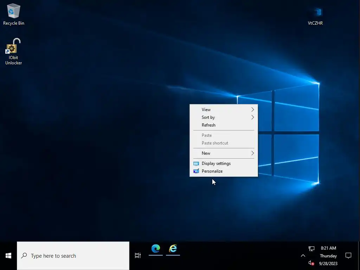Open the Sort by submenu
This screenshot has width=360, height=270.
click(x=224, y=117)
